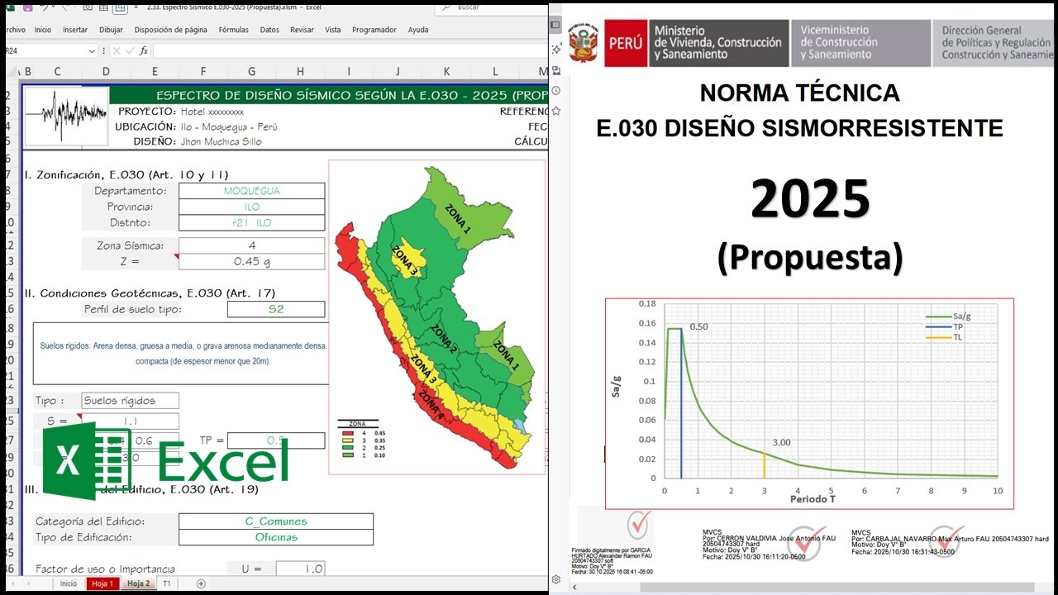1058x595 pixels.
Task: Click the Insert Function fx icon
Action: [144, 51]
